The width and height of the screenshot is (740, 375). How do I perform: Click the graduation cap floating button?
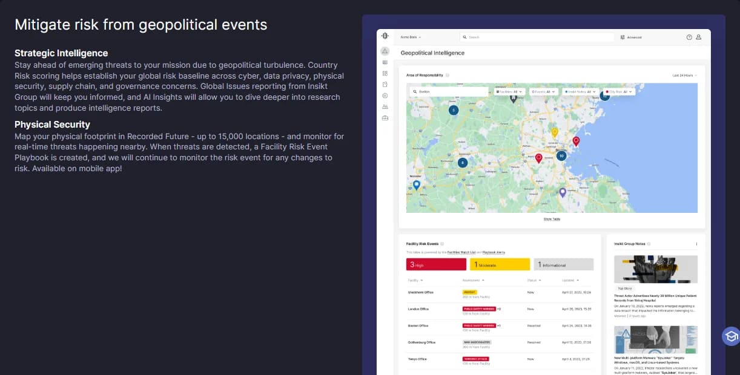731,336
